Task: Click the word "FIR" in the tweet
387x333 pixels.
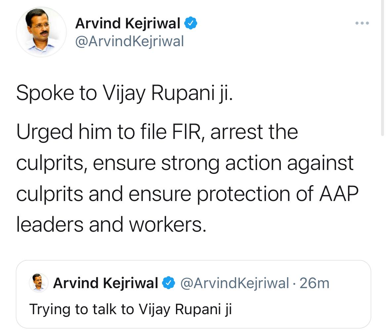Action: [x=187, y=132]
